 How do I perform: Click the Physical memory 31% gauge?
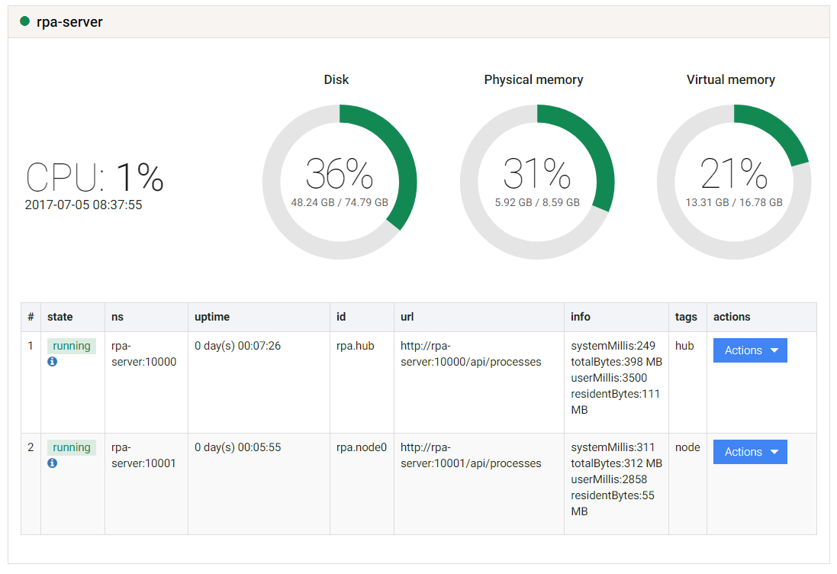pyautogui.click(x=537, y=182)
